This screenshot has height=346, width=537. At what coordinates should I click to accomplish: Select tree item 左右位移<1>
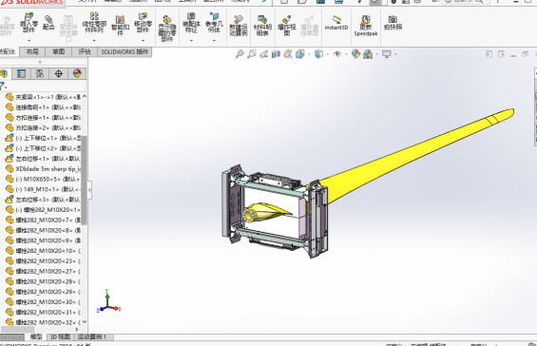[x=43, y=159]
